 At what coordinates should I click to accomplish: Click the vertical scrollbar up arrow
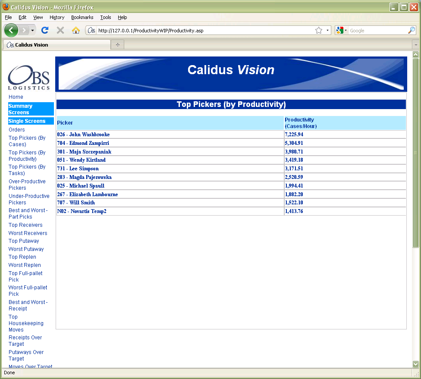(416, 54)
